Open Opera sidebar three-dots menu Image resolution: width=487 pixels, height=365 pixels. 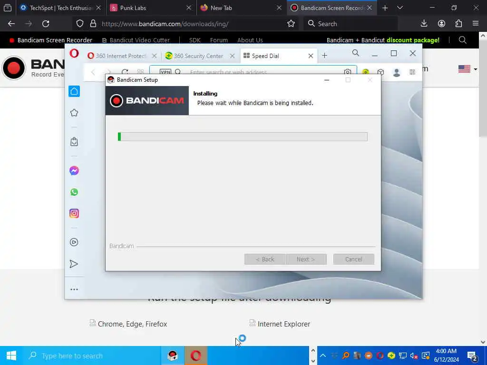(74, 289)
